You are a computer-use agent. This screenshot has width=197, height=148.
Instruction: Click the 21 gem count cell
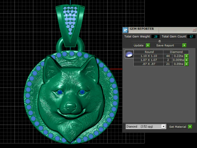(x=168, y=64)
